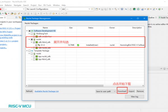Image resolution: width=168 pixels, height=112 pixels.
Task: Toggle the Software Development Kit checkbox
Action: [x=29, y=31]
